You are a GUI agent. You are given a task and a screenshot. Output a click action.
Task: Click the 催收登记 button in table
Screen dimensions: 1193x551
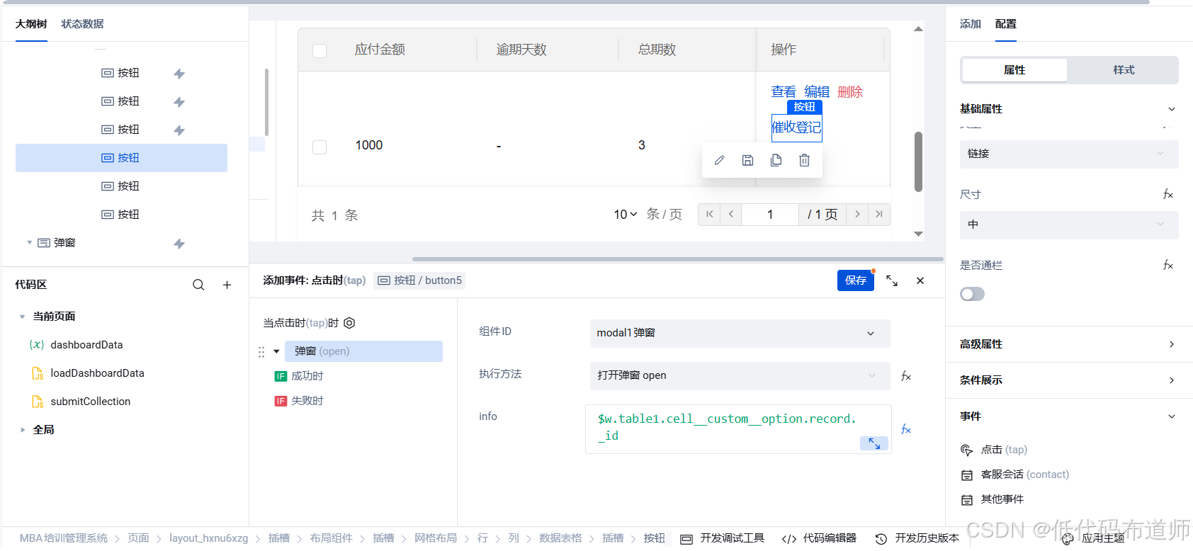796,127
